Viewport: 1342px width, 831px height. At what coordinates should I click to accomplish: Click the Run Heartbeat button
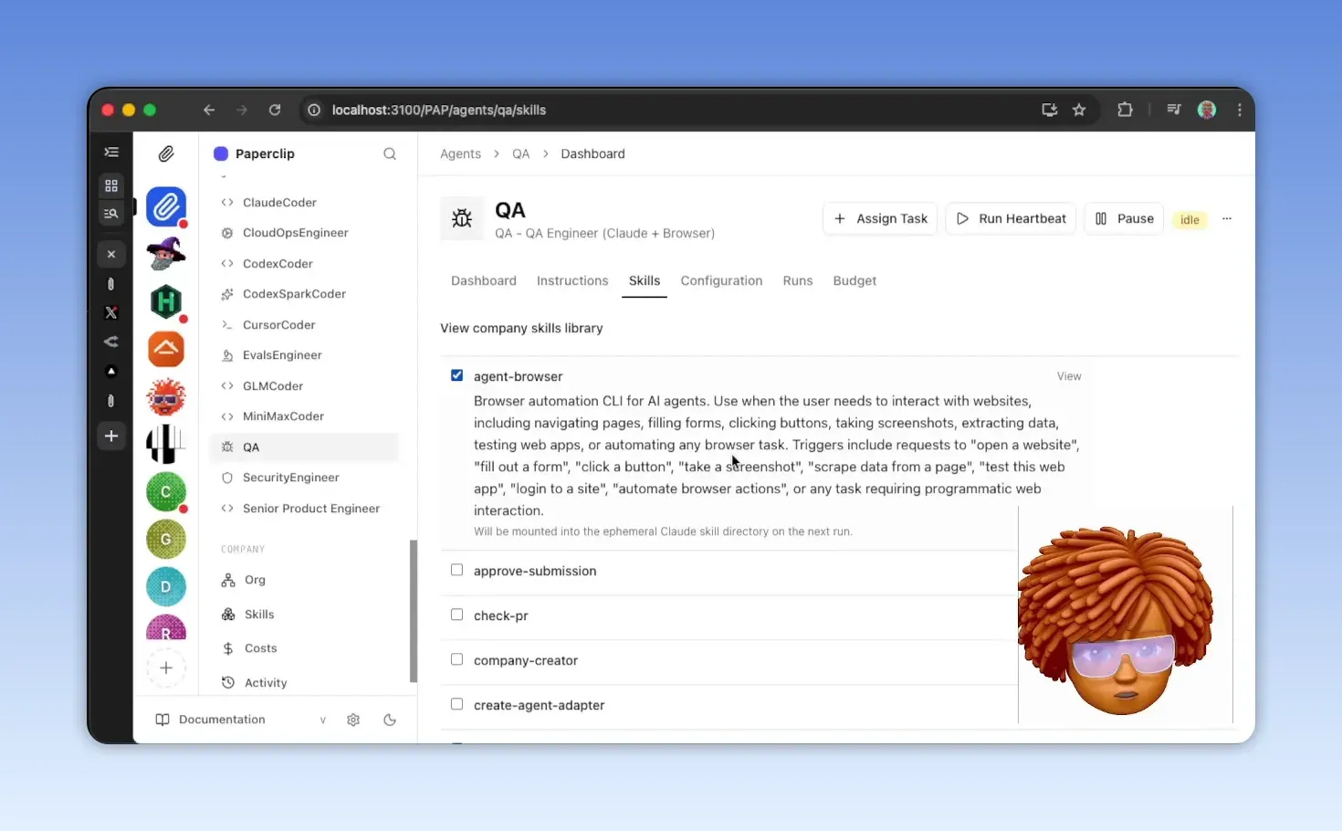point(1011,218)
